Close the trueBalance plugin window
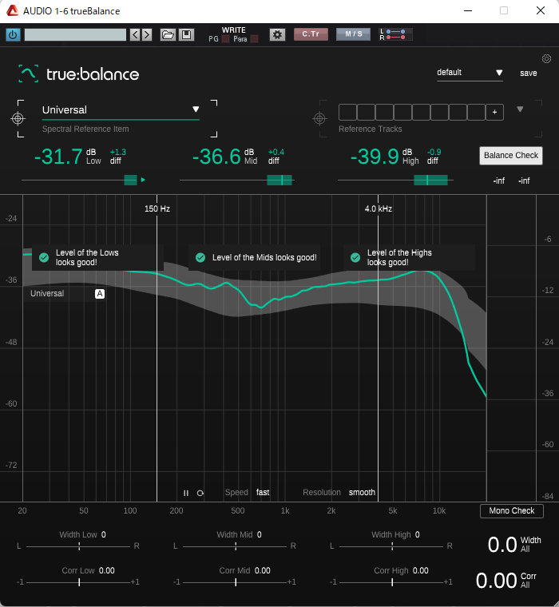Screen dimensions: 559x607 click(541, 11)
